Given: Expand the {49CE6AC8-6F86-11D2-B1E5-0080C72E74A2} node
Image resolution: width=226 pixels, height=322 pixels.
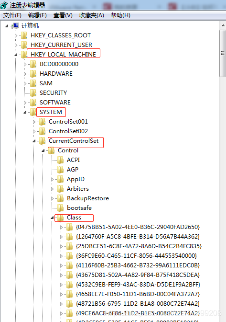Looking at the screenshot, I should pyautogui.click(x=61, y=313).
